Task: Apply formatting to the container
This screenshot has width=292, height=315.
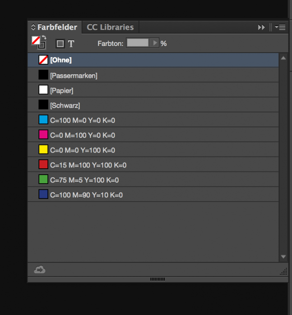Action: (x=60, y=44)
